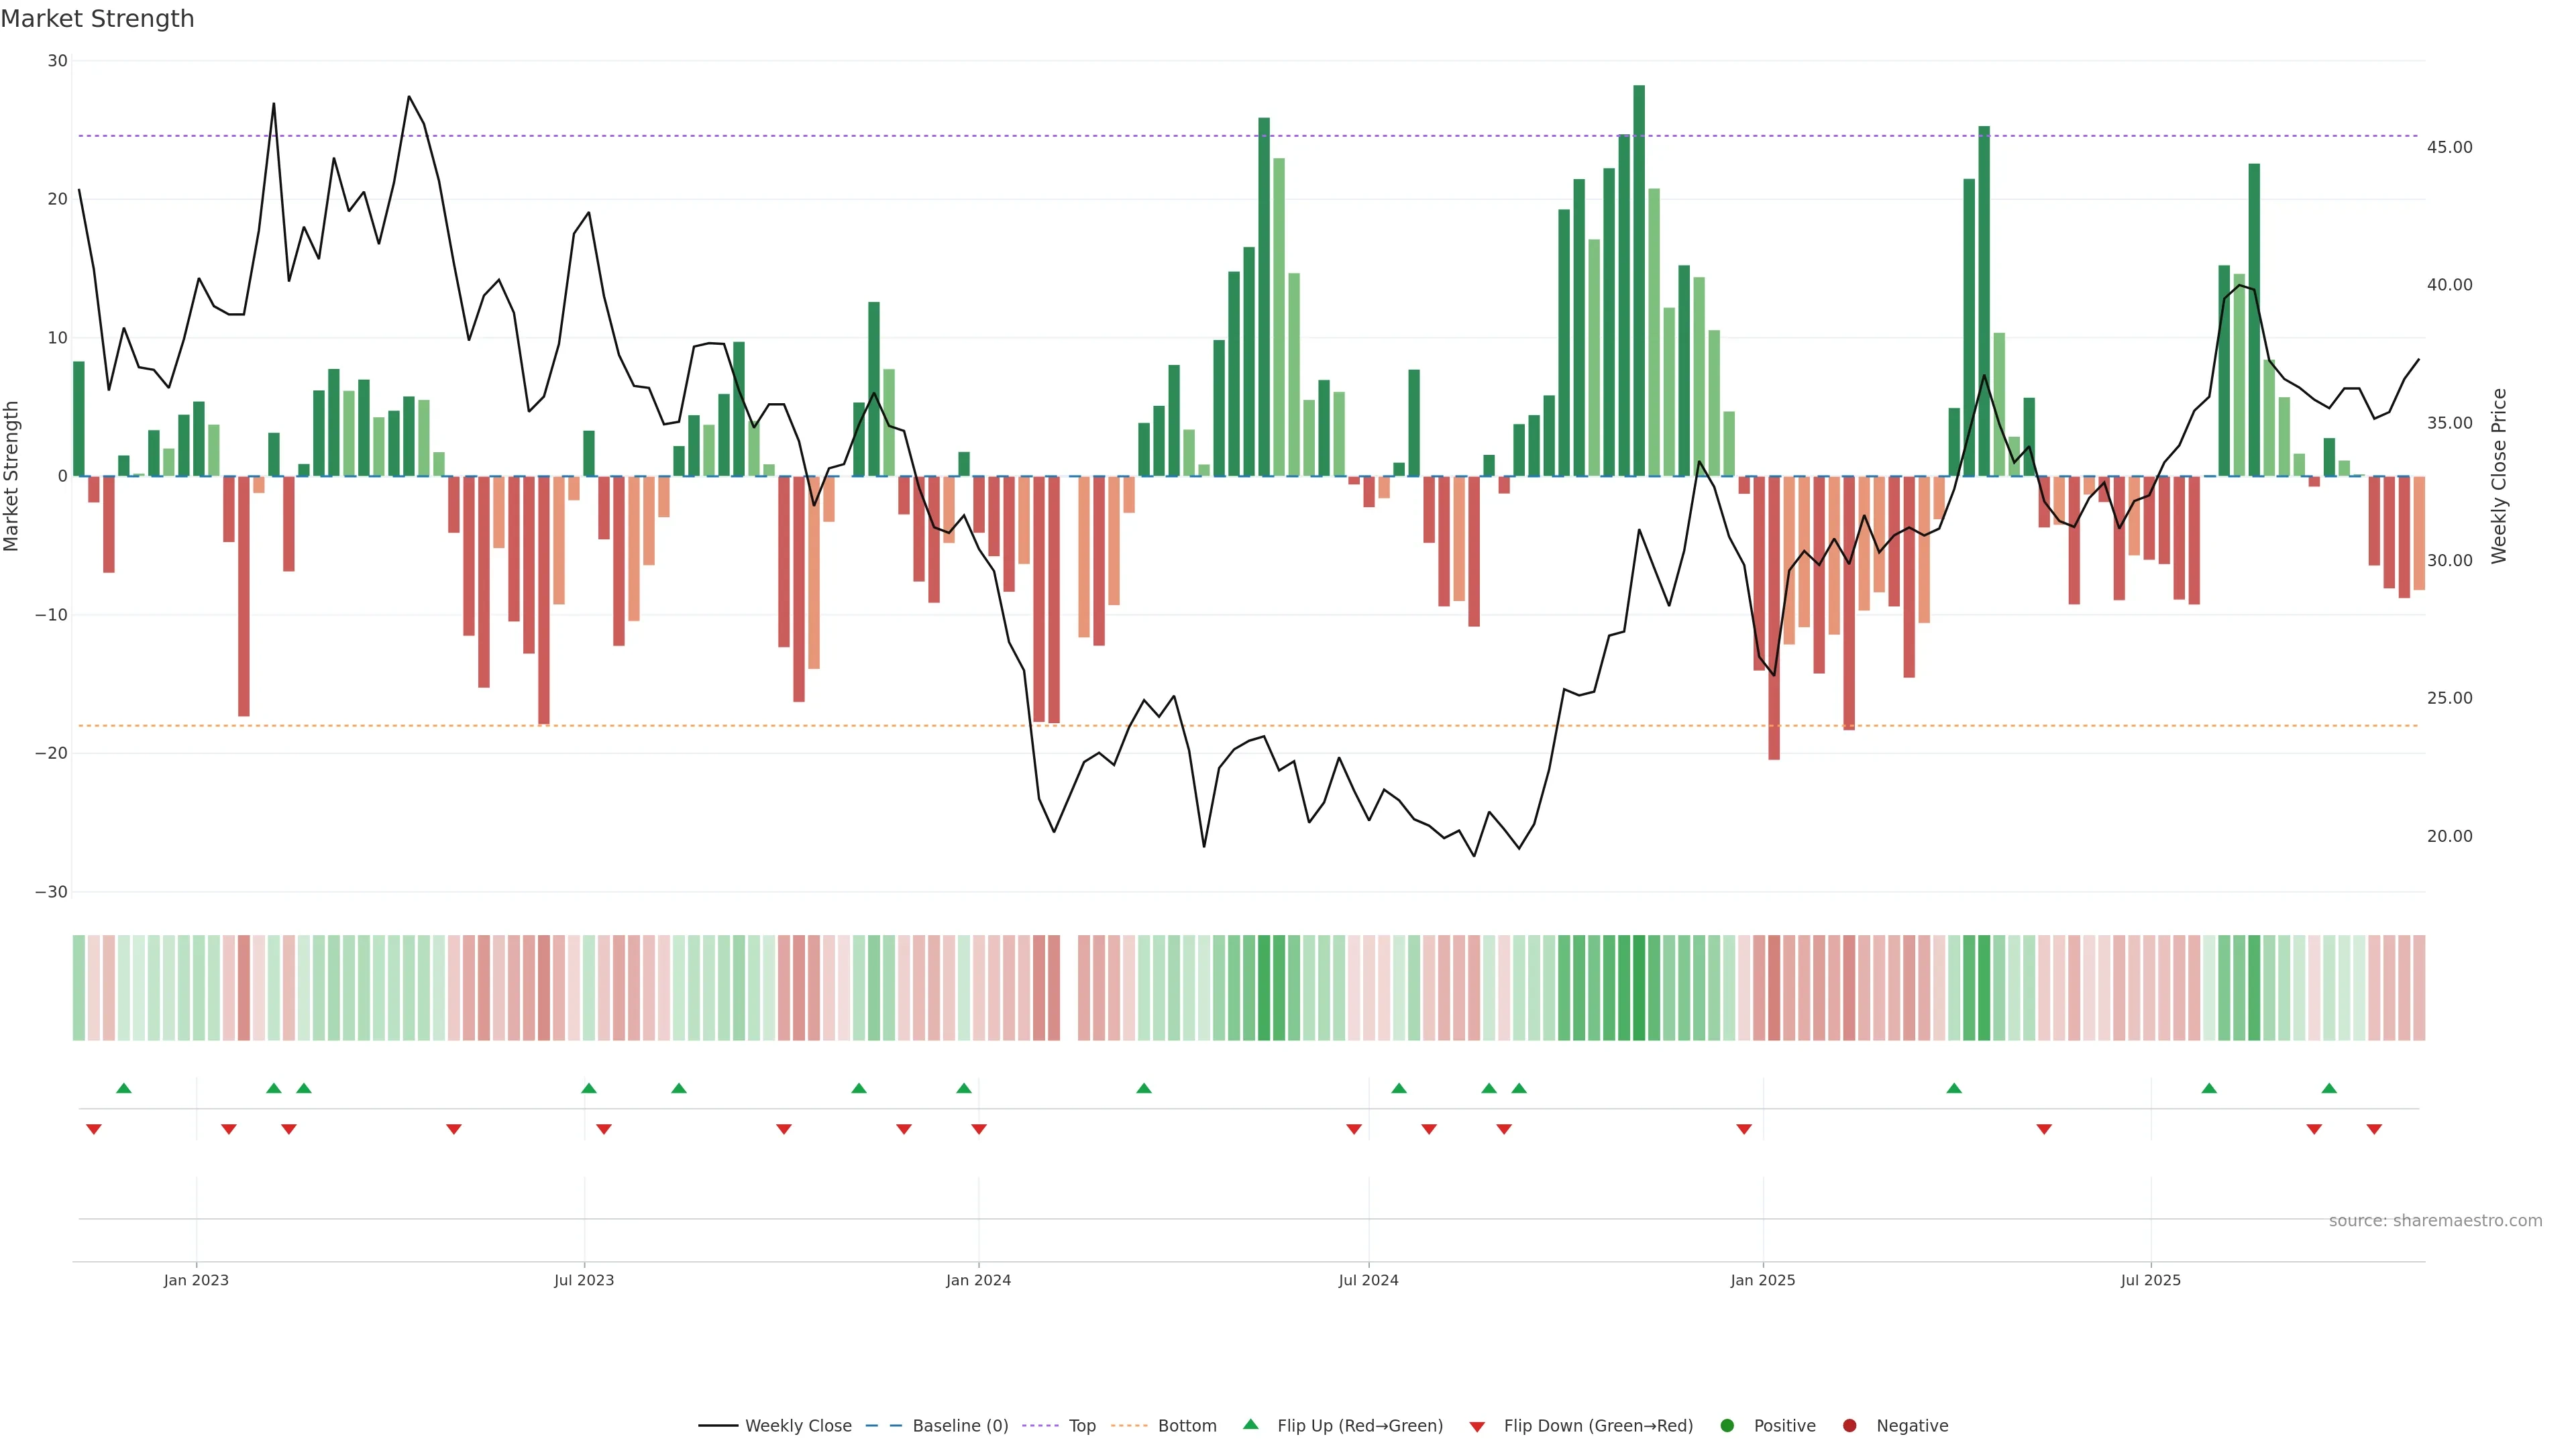Click the source: sharemaestro.com text
The image size is (2576, 1449).
tap(2435, 1220)
